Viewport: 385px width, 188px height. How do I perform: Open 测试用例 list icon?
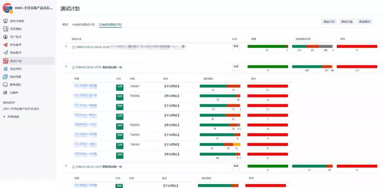[x=5, y=69]
